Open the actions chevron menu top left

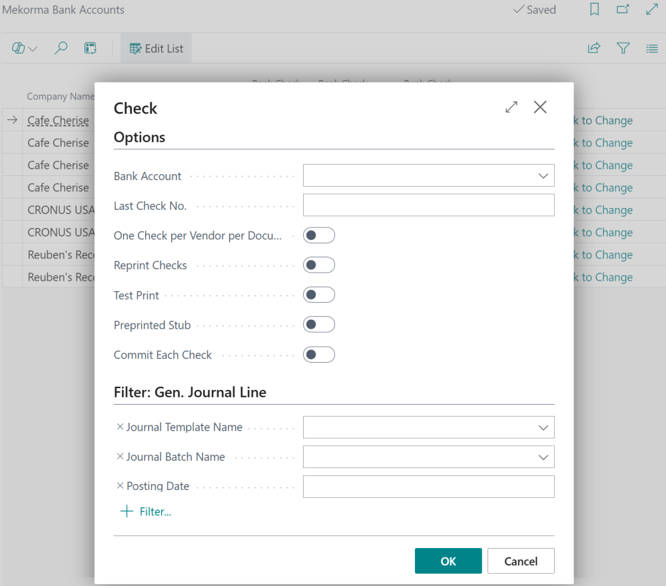[x=23, y=48]
